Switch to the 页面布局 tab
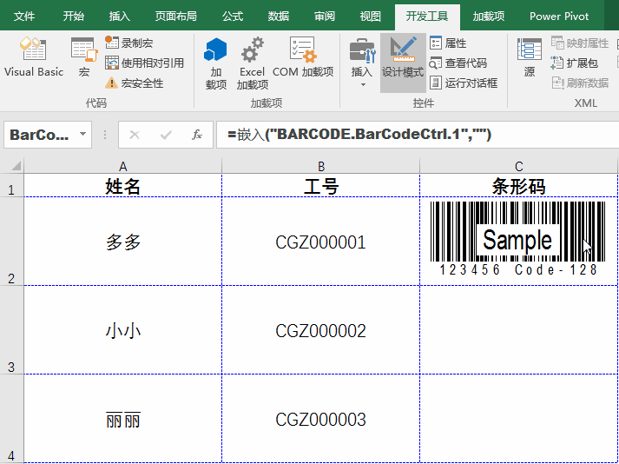The width and height of the screenshot is (619, 464). (175, 17)
